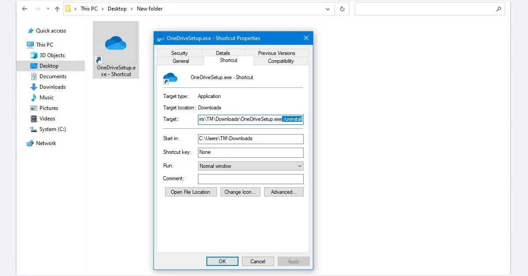Viewport: 528px width, 276px height.
Task: Click the OneDriveSetup.exe - Shortcut file name
Action: coord(116,71)
